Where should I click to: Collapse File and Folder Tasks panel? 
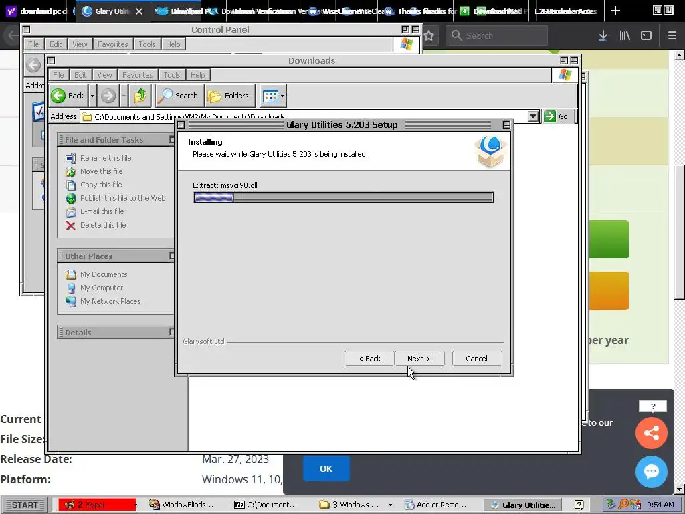click(x=172, y=139)
